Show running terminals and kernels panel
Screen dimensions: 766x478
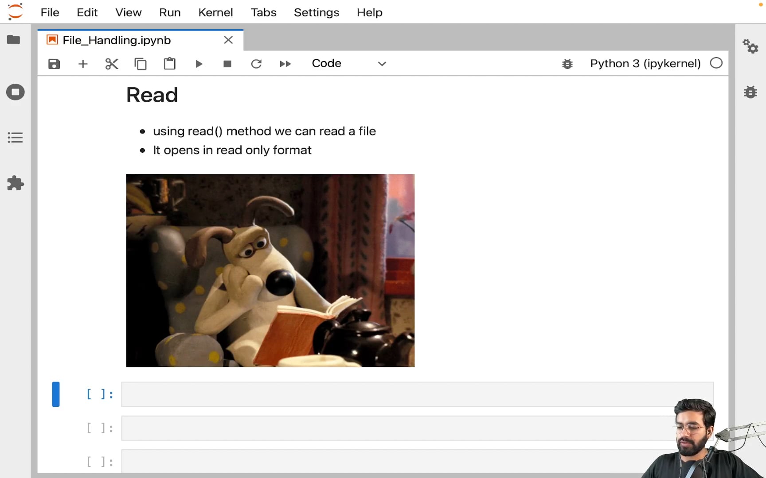pos(15,92)
